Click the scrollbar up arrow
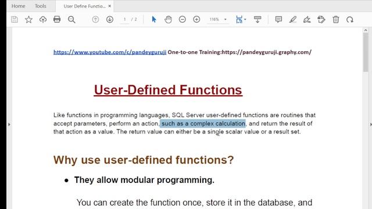Image resolution: width=372 pixels, height=209 pixels. coord(366,30)
